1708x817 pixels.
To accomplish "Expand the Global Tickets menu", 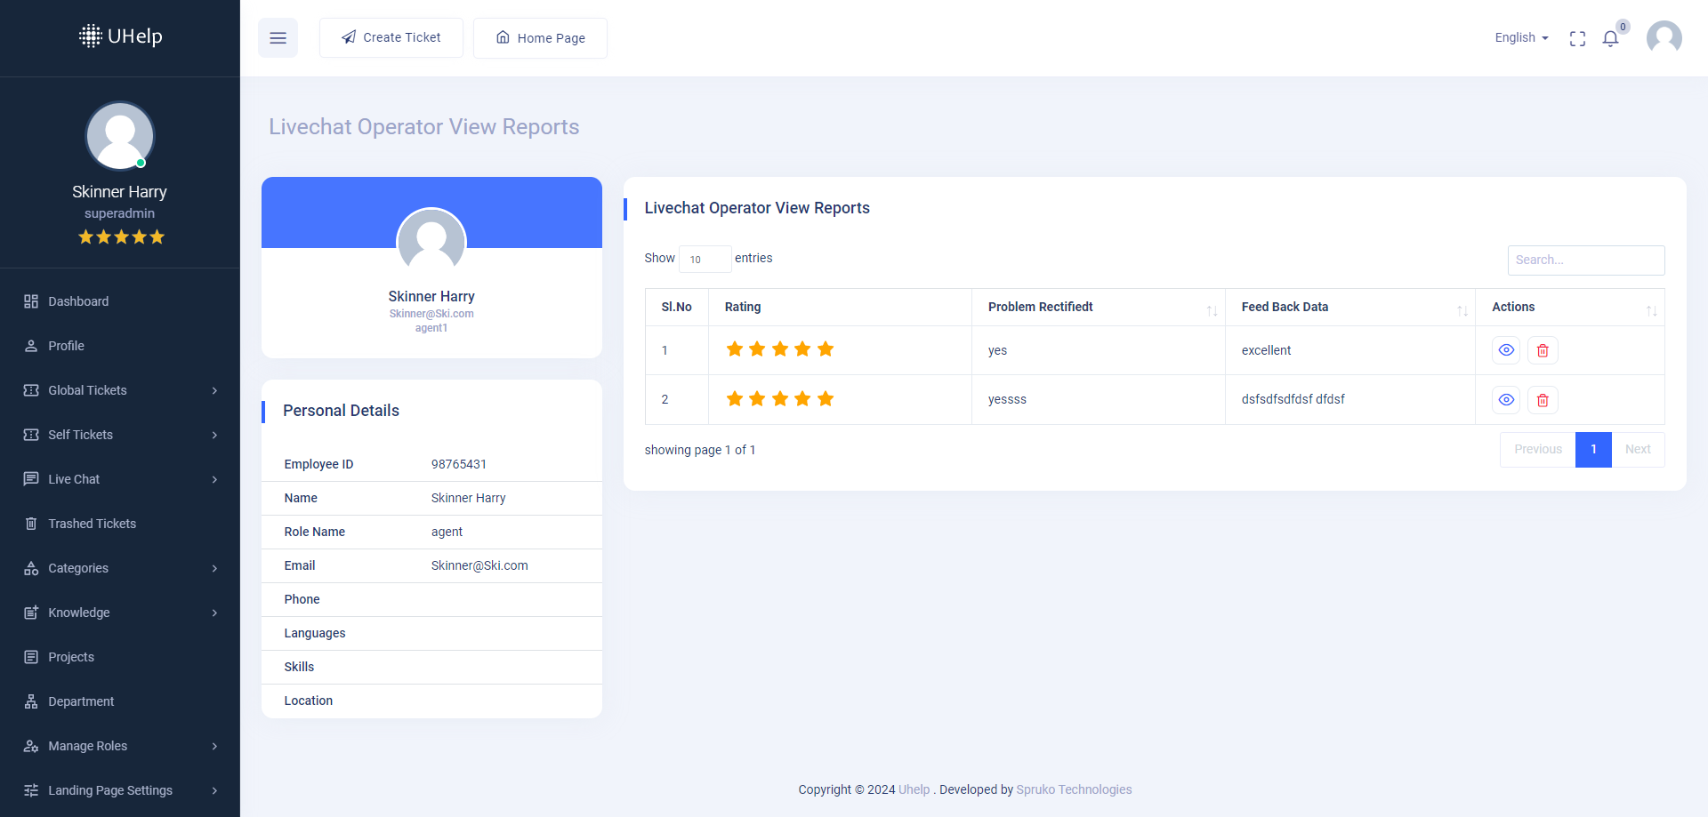I will click(86, 390).
